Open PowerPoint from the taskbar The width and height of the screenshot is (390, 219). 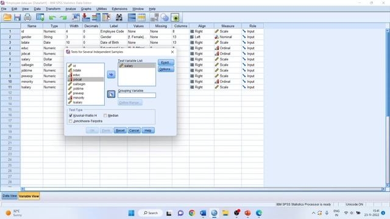[x=247, y=213]
